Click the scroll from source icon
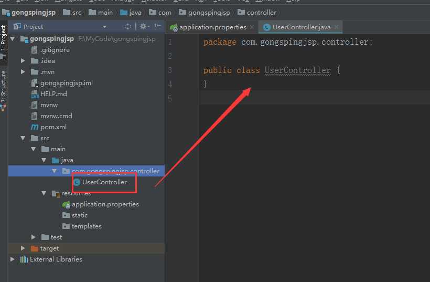This screenshot has height=282, width=430. click(127, 26)
